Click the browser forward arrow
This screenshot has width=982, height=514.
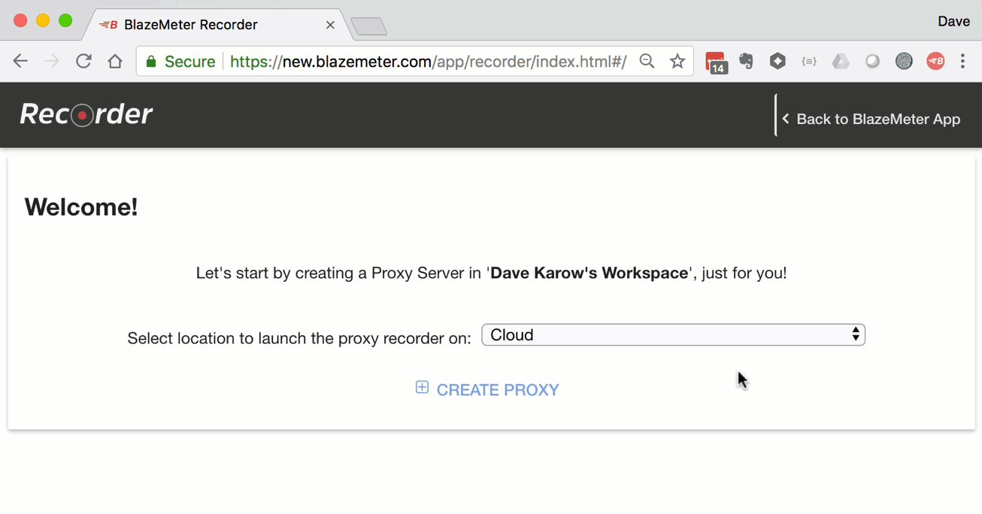tap(52, 61)
